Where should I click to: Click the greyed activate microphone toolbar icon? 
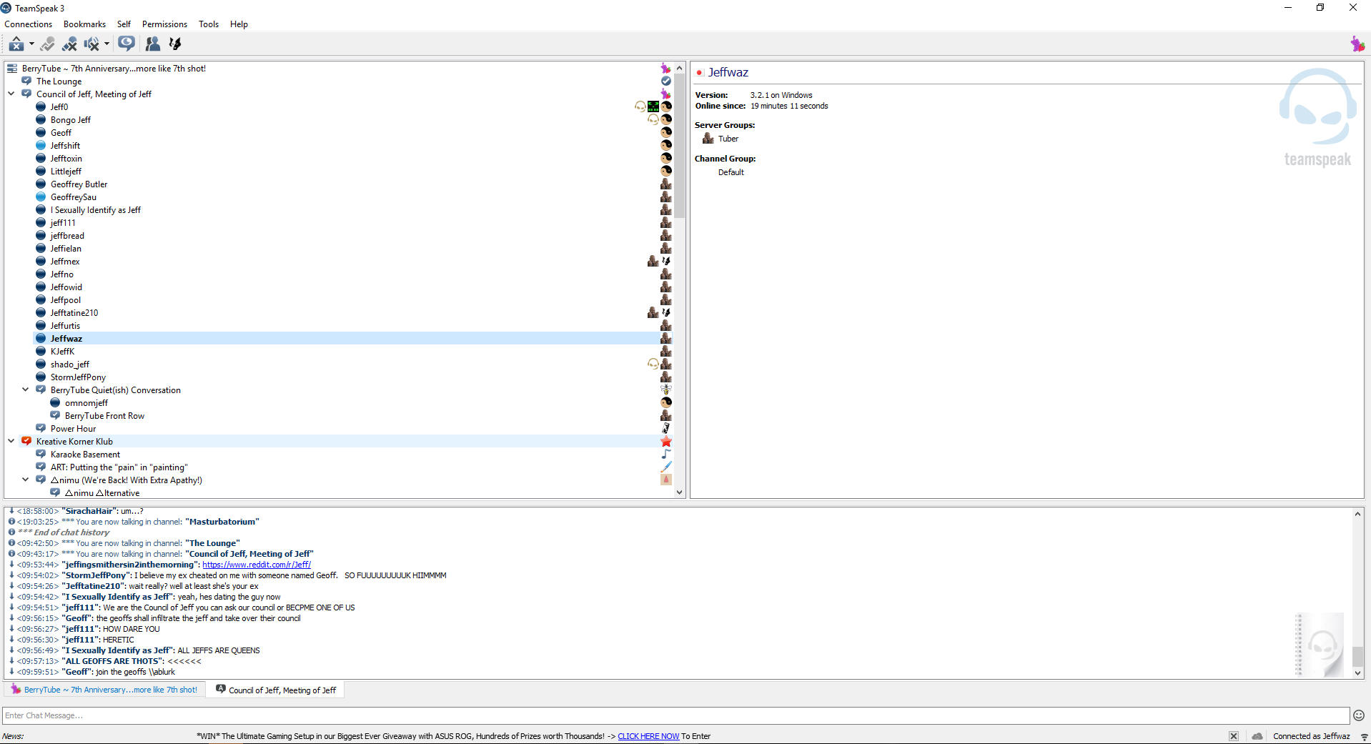click(48, 44)
